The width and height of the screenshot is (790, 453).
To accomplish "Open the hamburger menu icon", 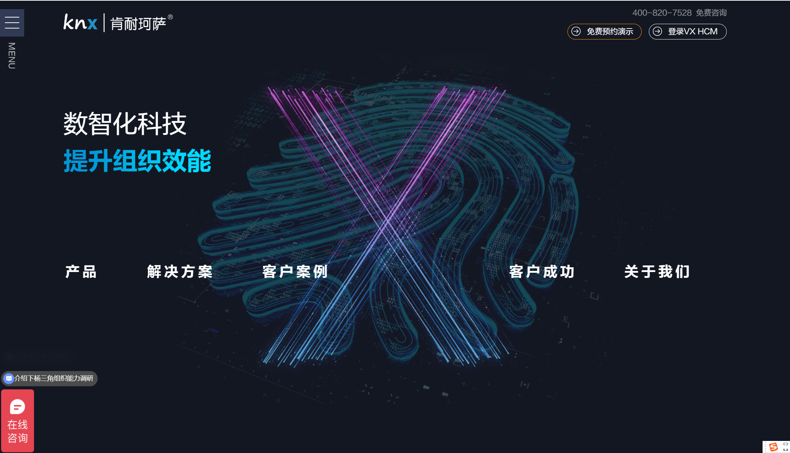I will tap(12, 23).
